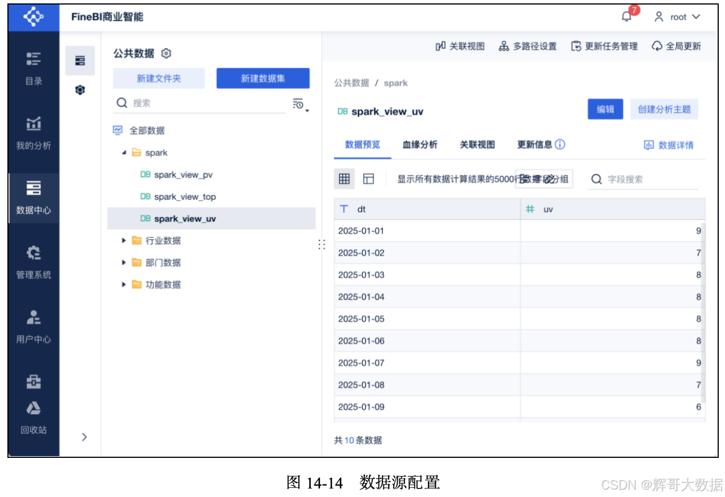The width and height of the screenshot is (725, 497).
Task: Switch to 数据预览 tab
Action: click(363, 145)
